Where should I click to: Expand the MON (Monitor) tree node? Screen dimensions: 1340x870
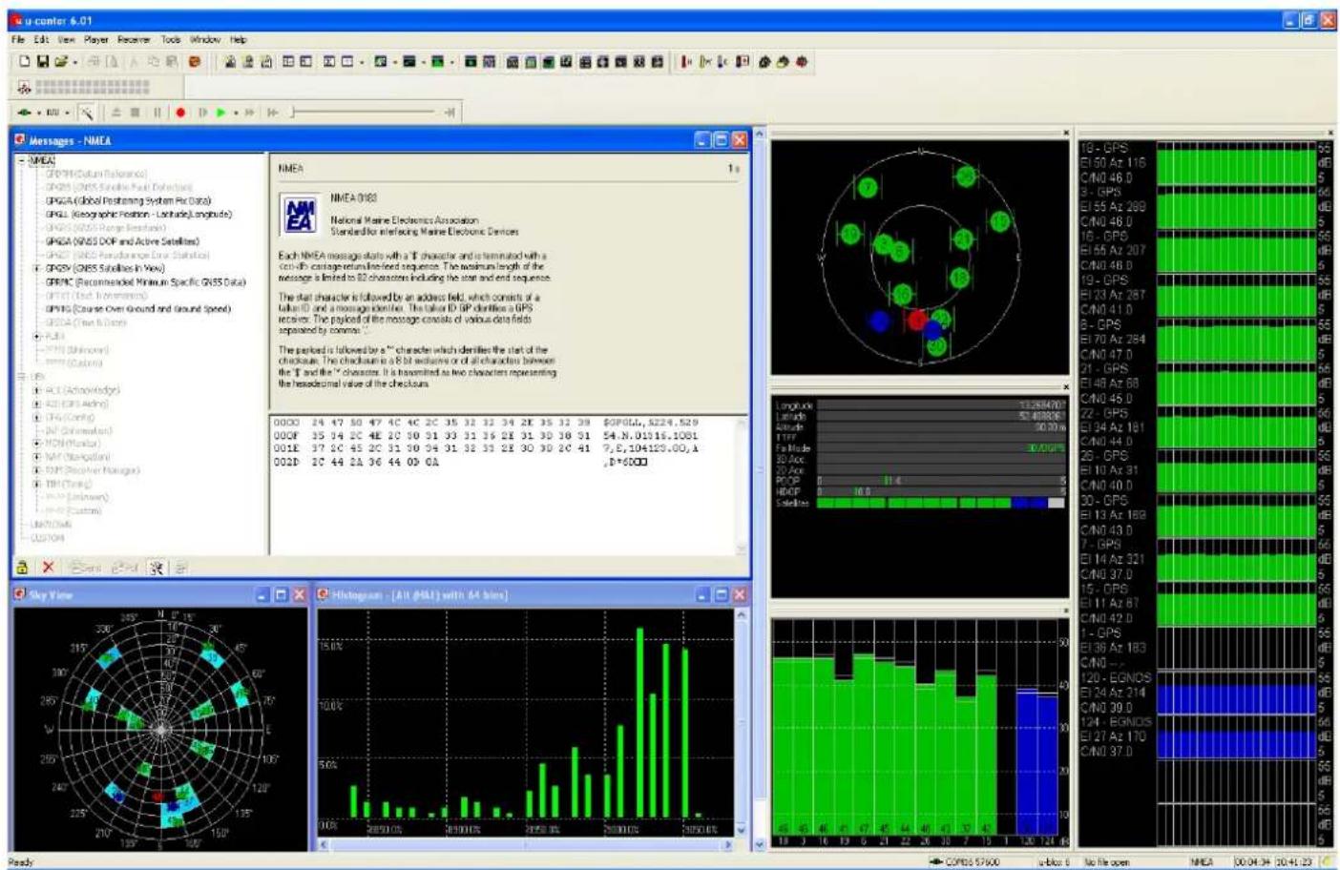point(37,444)
